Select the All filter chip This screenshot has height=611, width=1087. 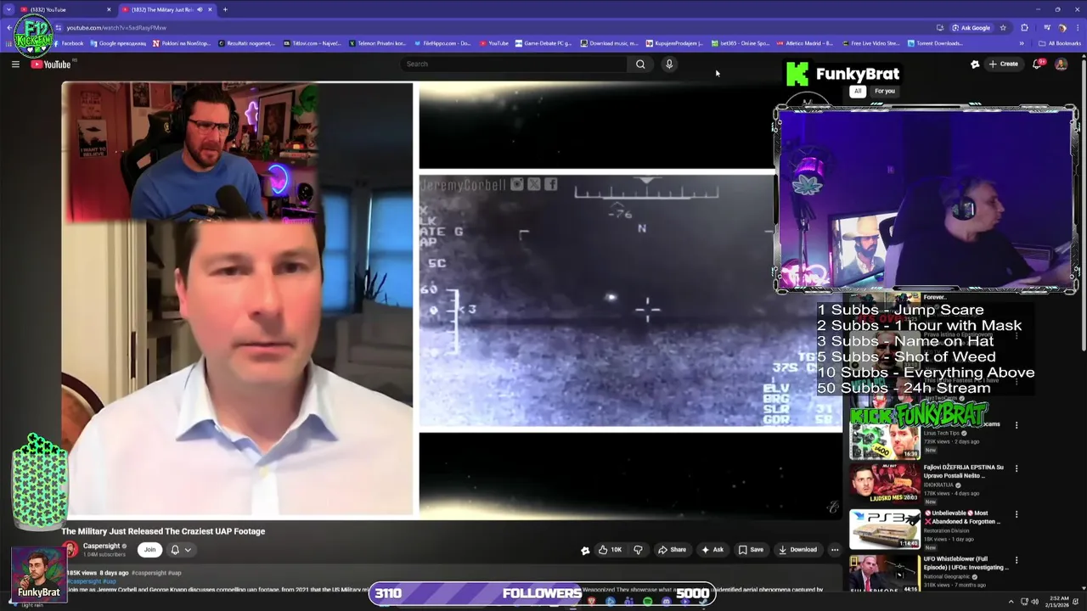858,91
